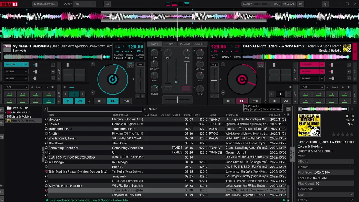
Task: Toggle the left deck 4-beat loop pad
Action: click(49, 101)
